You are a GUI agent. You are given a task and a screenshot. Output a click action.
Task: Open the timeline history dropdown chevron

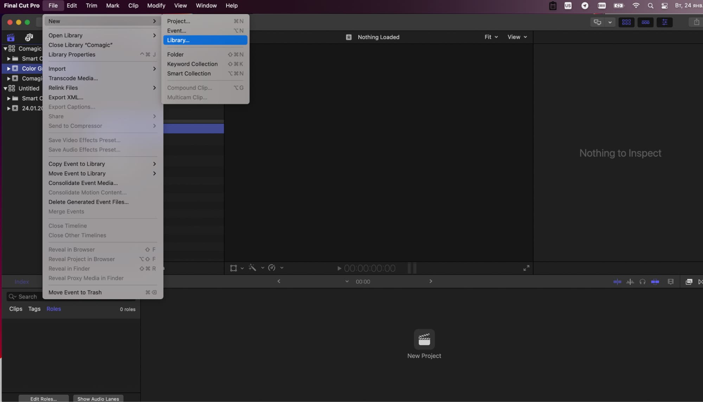[347, 281]
